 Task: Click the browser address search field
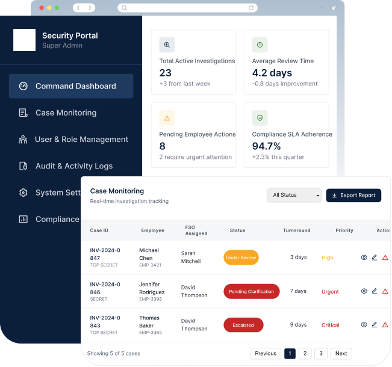(x=187, y=8)
